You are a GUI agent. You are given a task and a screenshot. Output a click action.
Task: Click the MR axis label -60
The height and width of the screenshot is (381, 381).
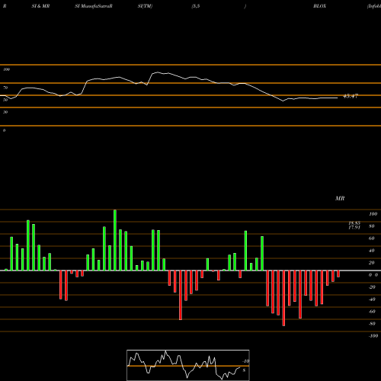372,312
